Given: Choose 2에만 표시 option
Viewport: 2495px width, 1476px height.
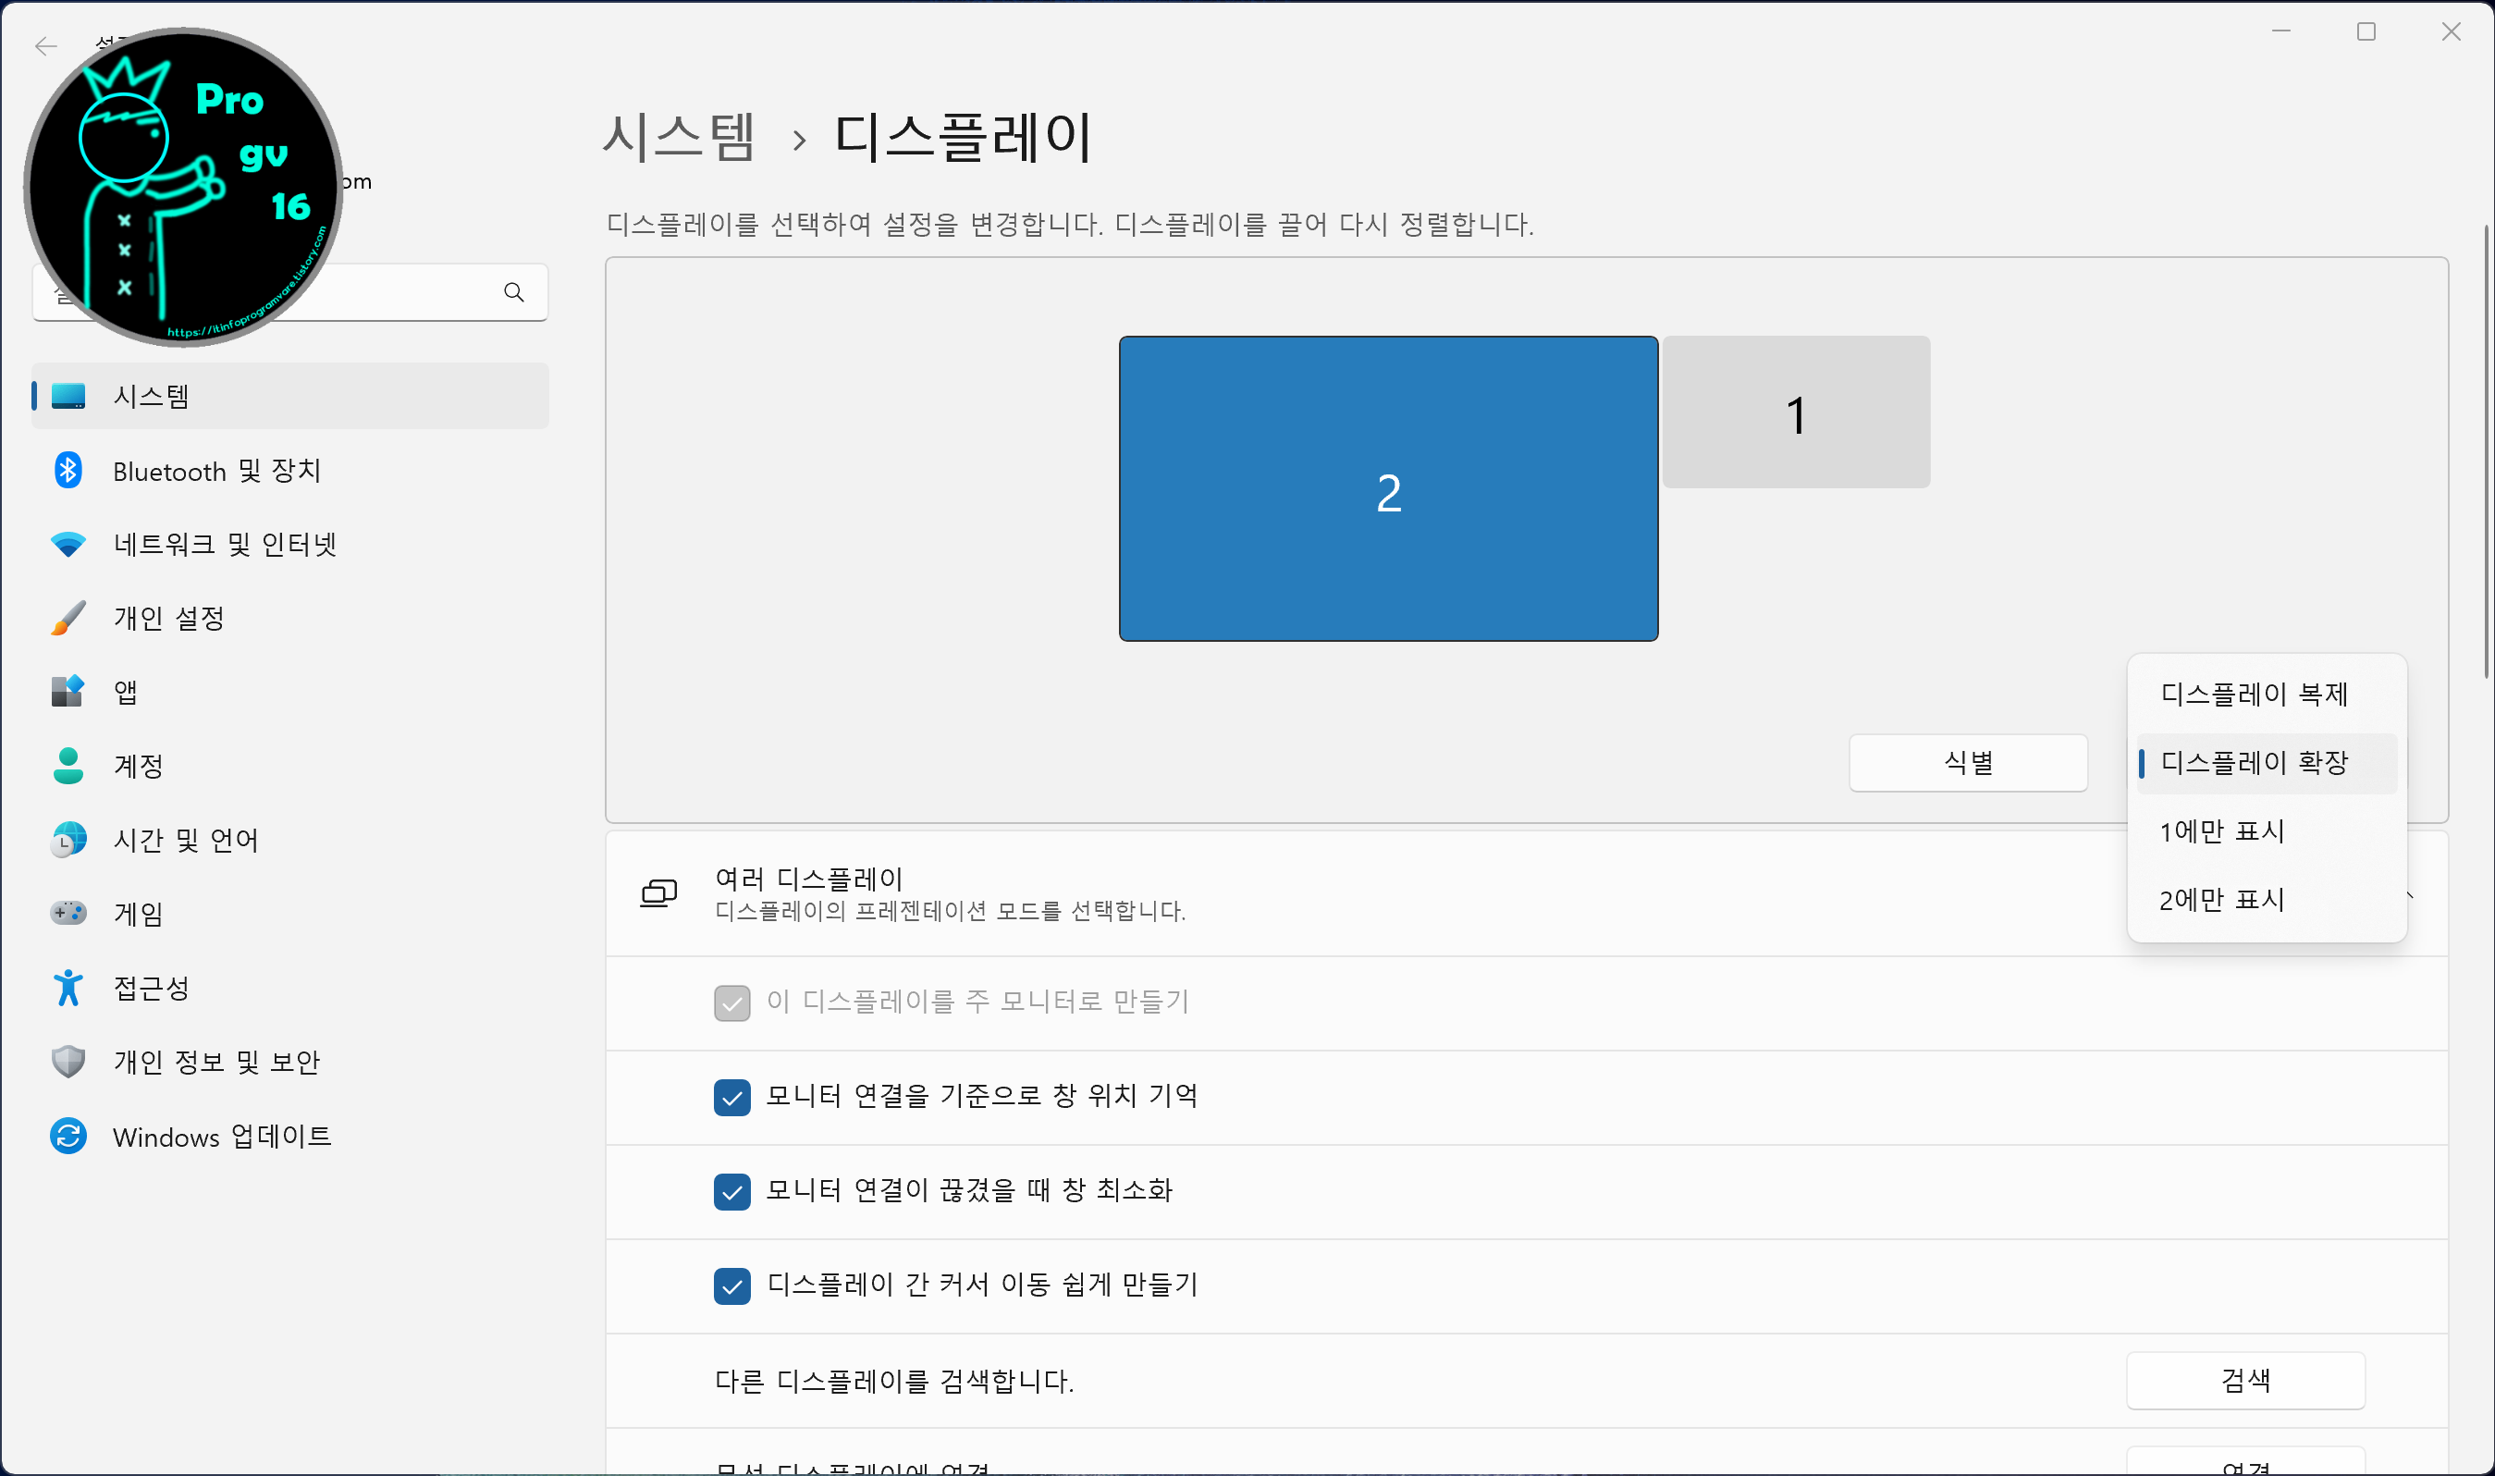Looking at the screenshot, I should [2221, 899].
